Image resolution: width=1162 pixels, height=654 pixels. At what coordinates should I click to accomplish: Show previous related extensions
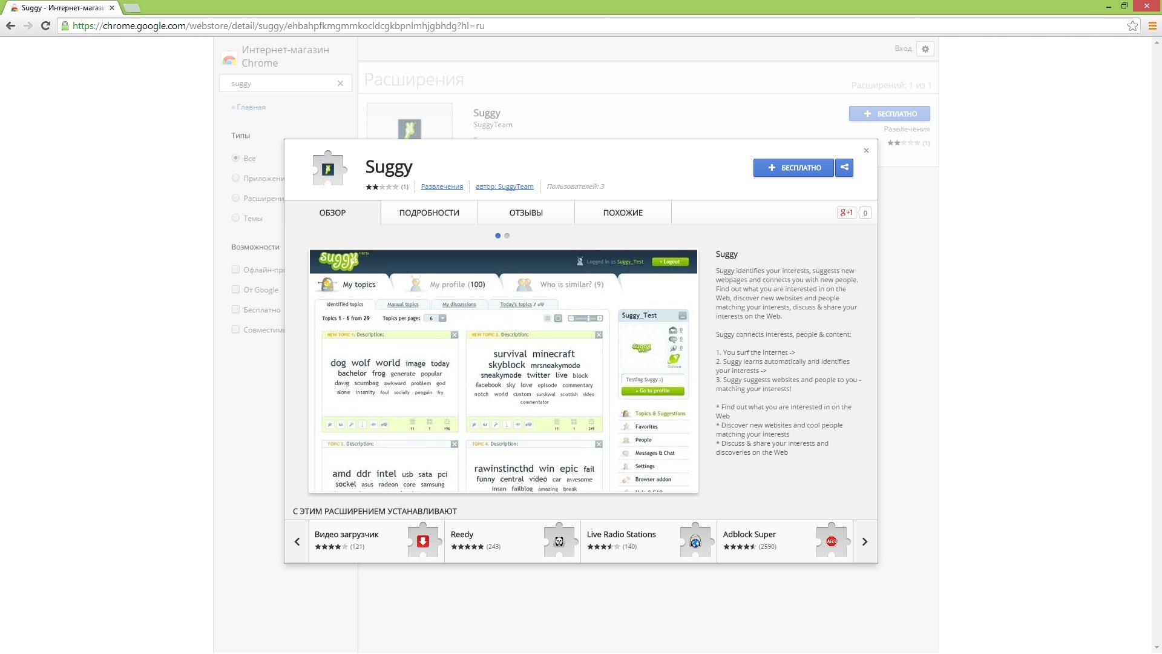[x=297, y=541]
